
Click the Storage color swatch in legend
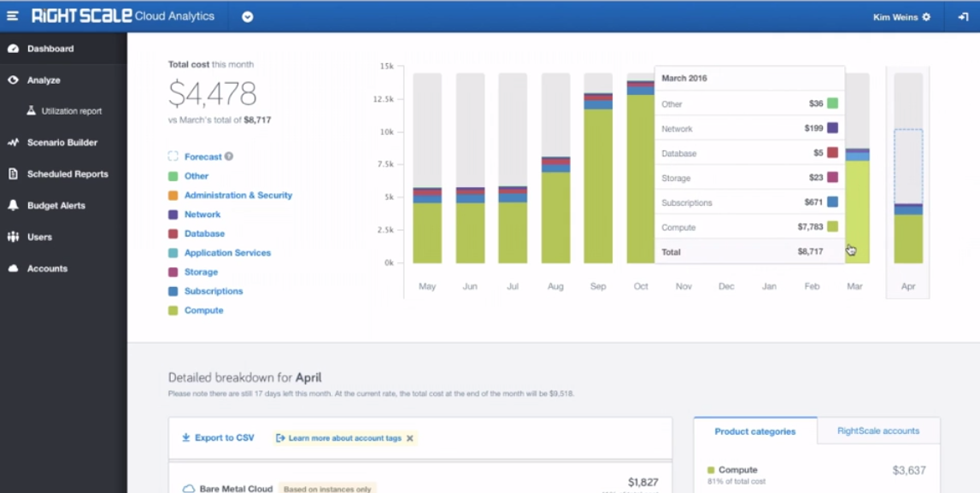[x=173, y=273]
